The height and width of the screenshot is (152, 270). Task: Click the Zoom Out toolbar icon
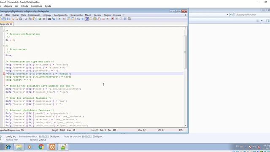(63, 19)
